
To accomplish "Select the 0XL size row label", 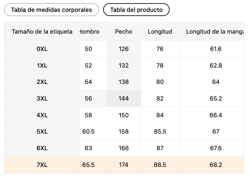I will point(42,49).
